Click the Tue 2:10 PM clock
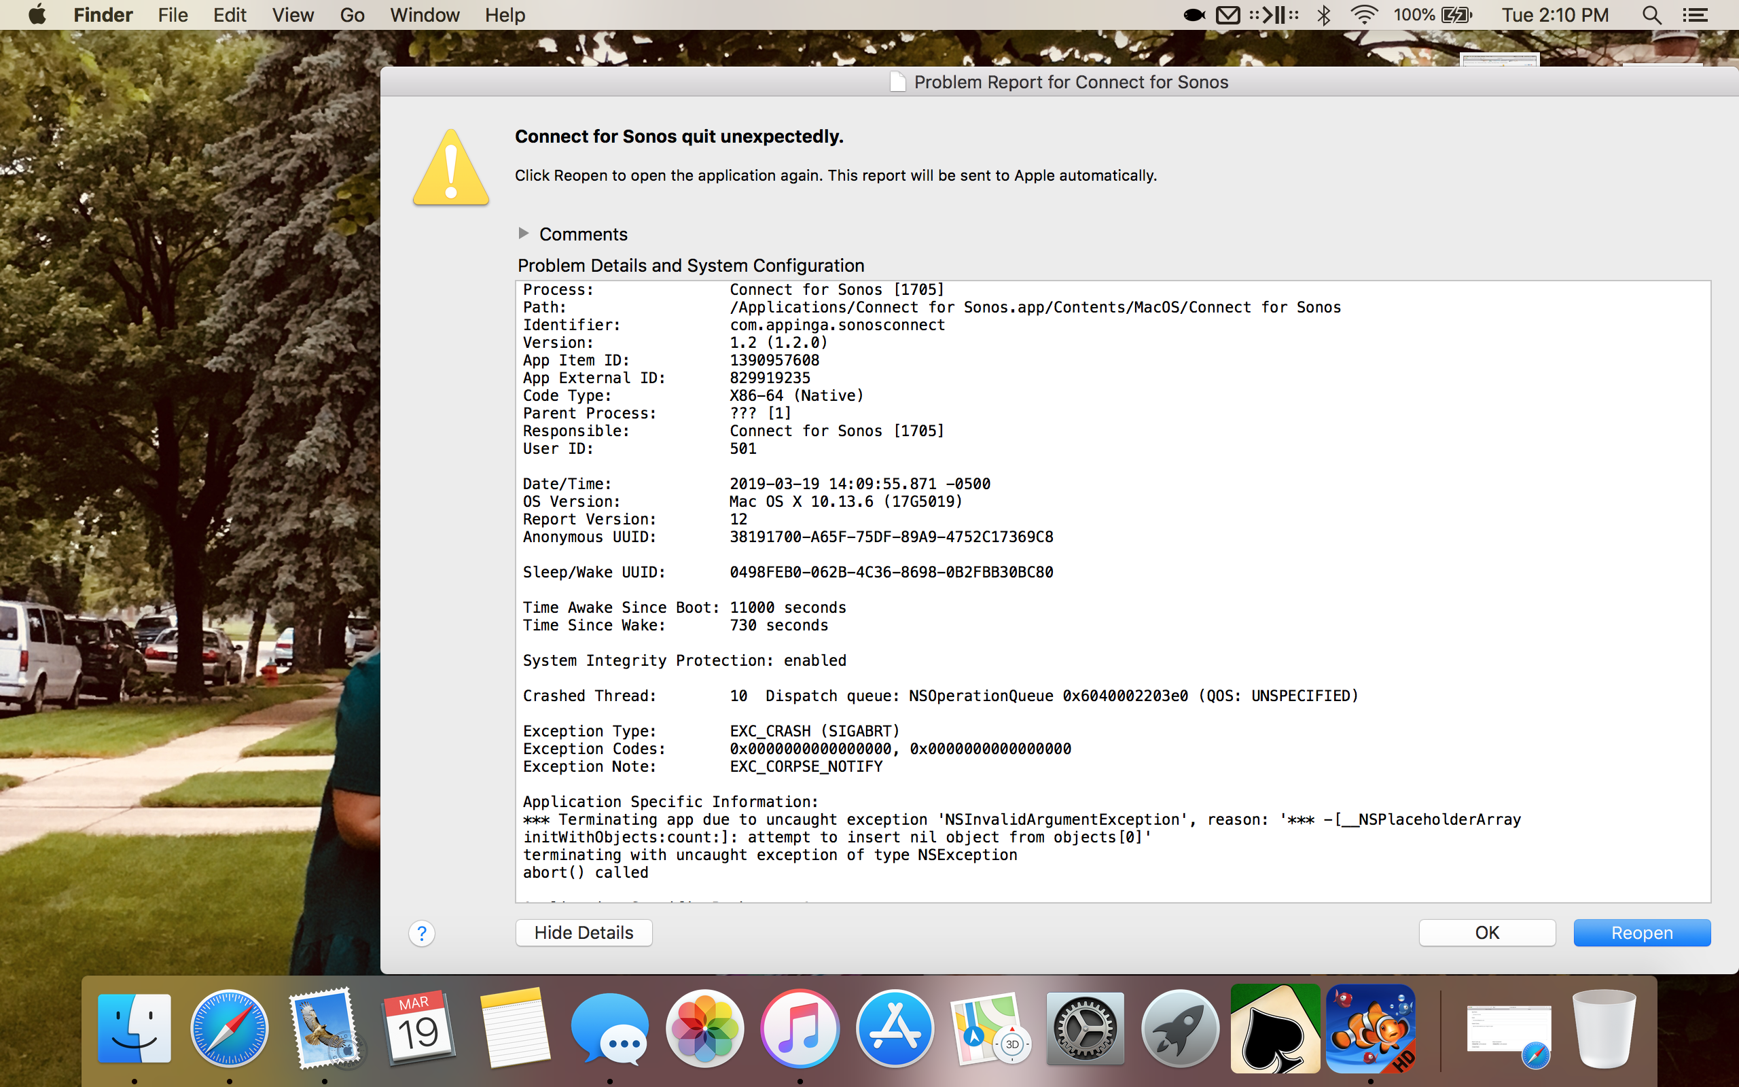The height and width of the screenshot is (1087, 1739). click(x=1555, y=14)
